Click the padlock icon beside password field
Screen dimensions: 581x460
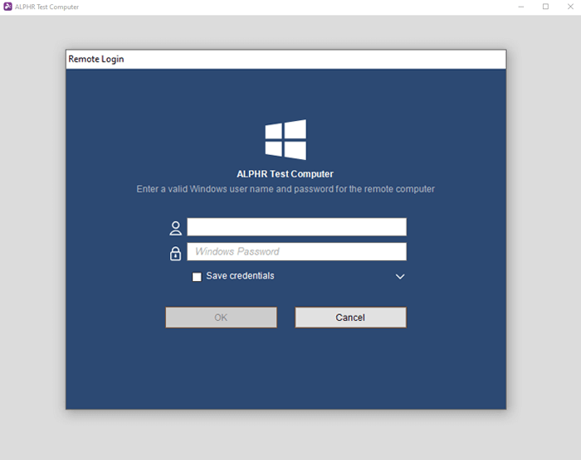[x=175, y=253]
